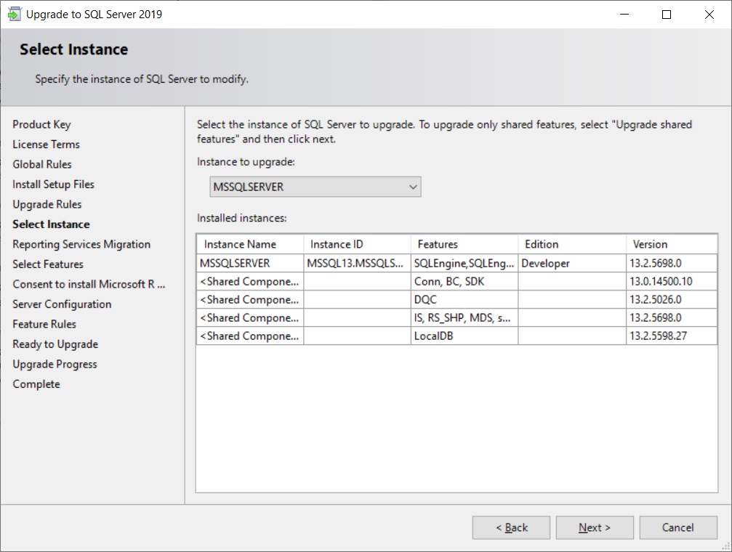
Task: Go to the Global Rules step
Action: (42, 164)
